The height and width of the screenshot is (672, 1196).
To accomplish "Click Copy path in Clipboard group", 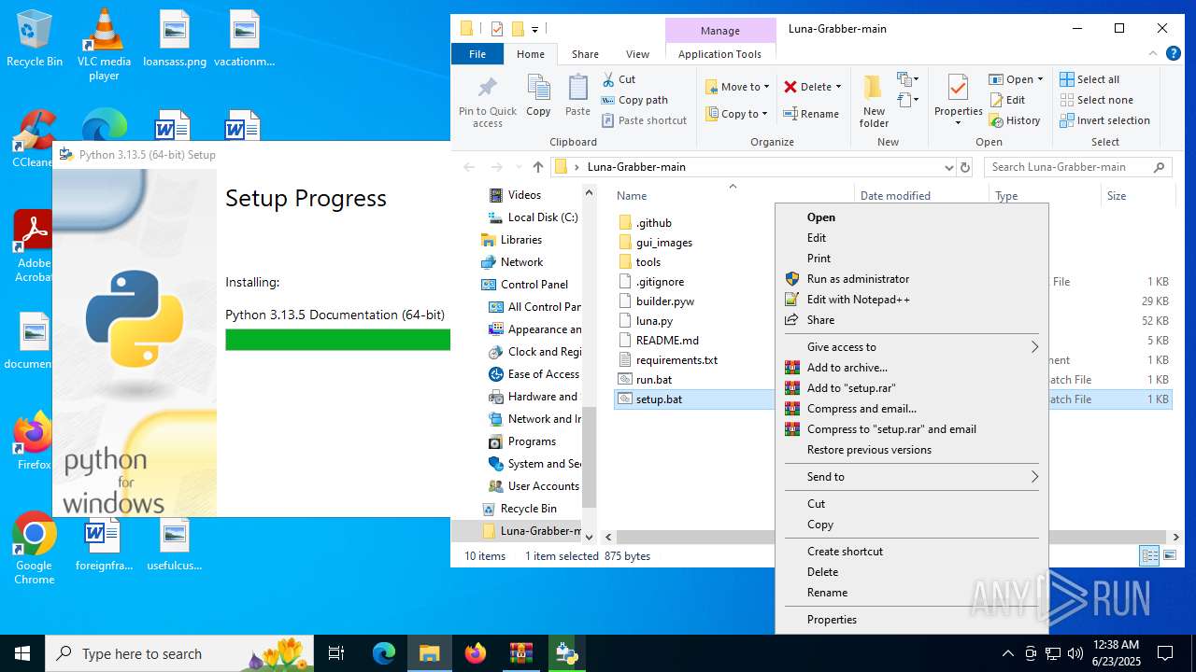I will coord(634,100).
